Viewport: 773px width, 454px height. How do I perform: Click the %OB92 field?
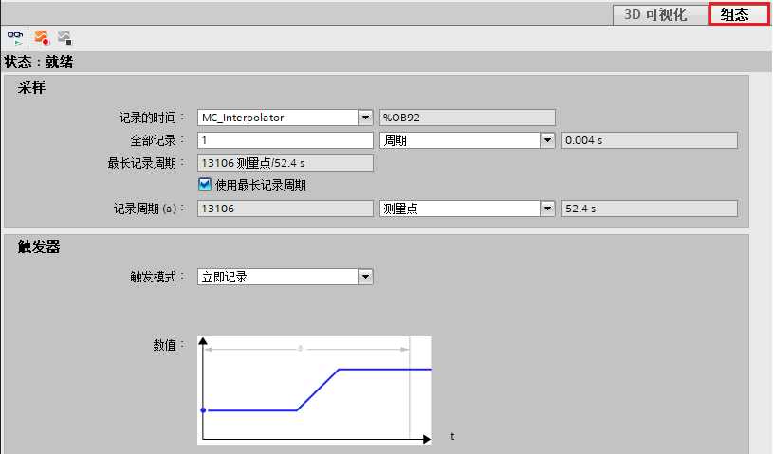467,118
